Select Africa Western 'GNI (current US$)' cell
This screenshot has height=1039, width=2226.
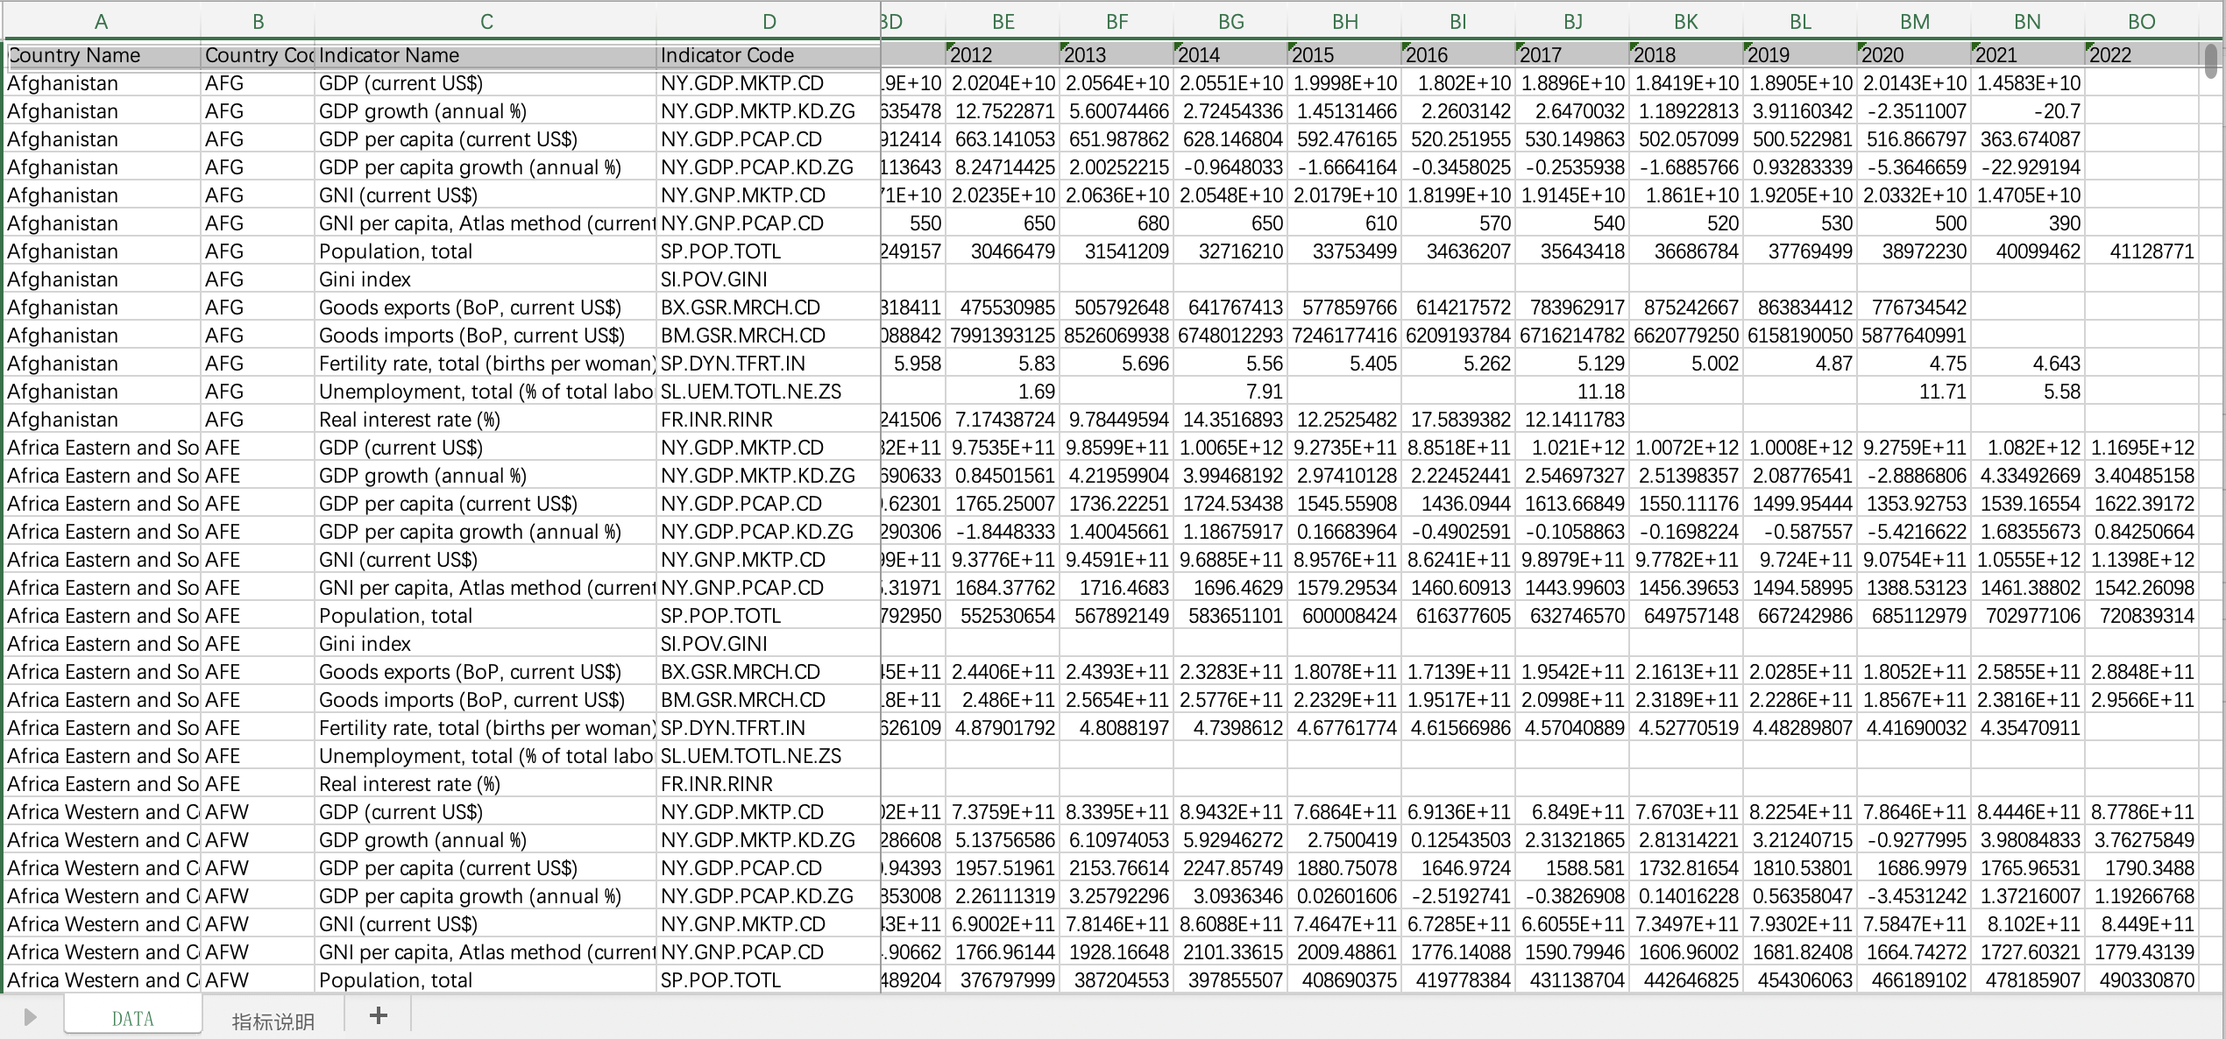pyautogui.click(x=486, y=924)
